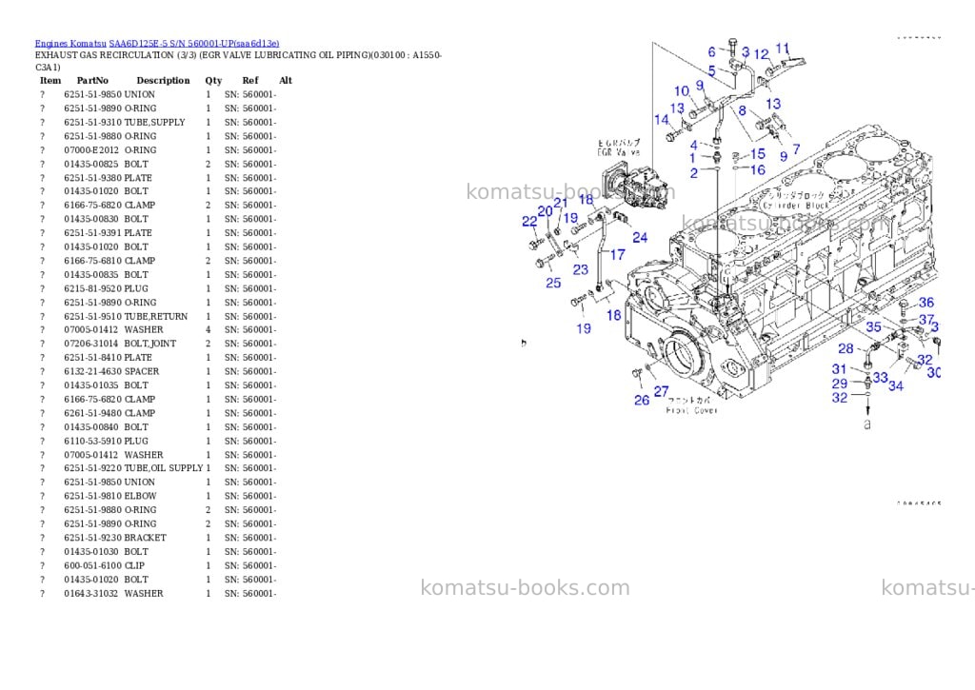Select part number 6251-51-9220 TUBE,OIL SUPPLY
This screenshot has height=690, width=975.
[x=133, y=468]
